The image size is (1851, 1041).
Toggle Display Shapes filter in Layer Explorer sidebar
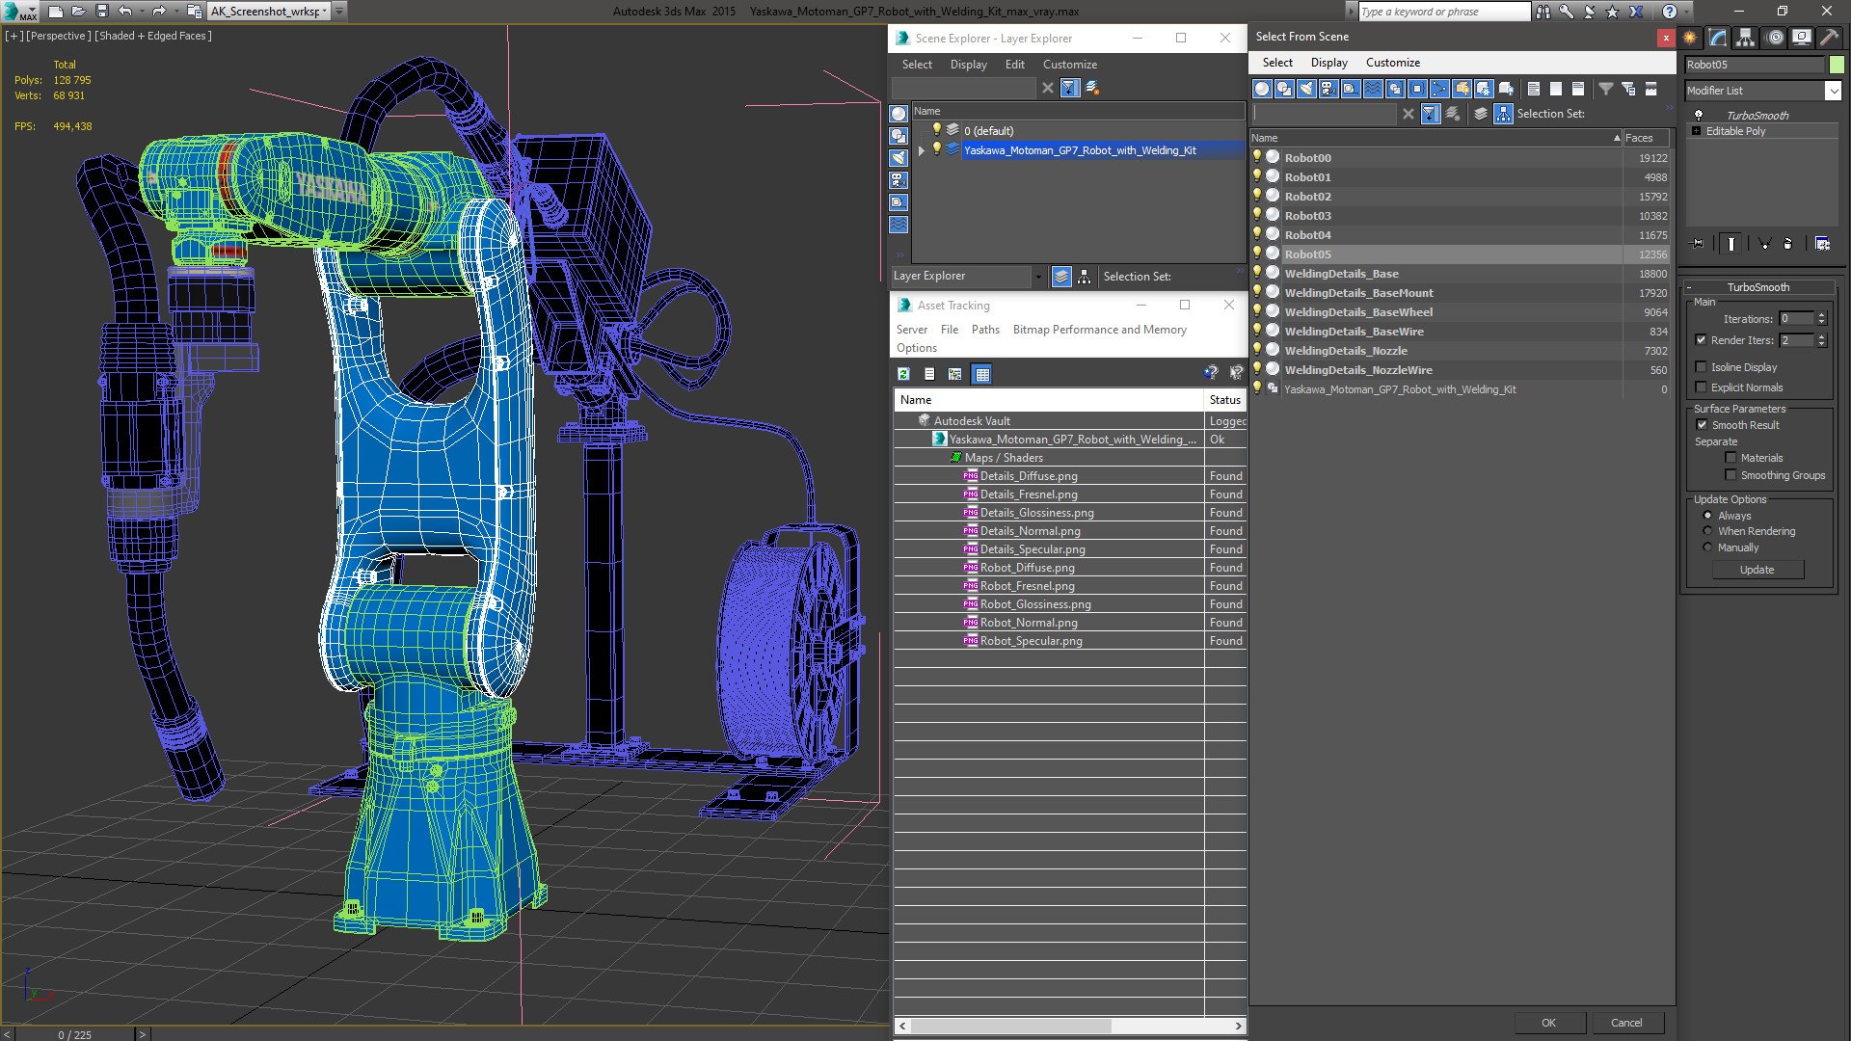pos(899,136)
